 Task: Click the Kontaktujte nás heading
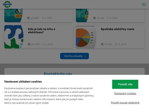coord(58,73)
